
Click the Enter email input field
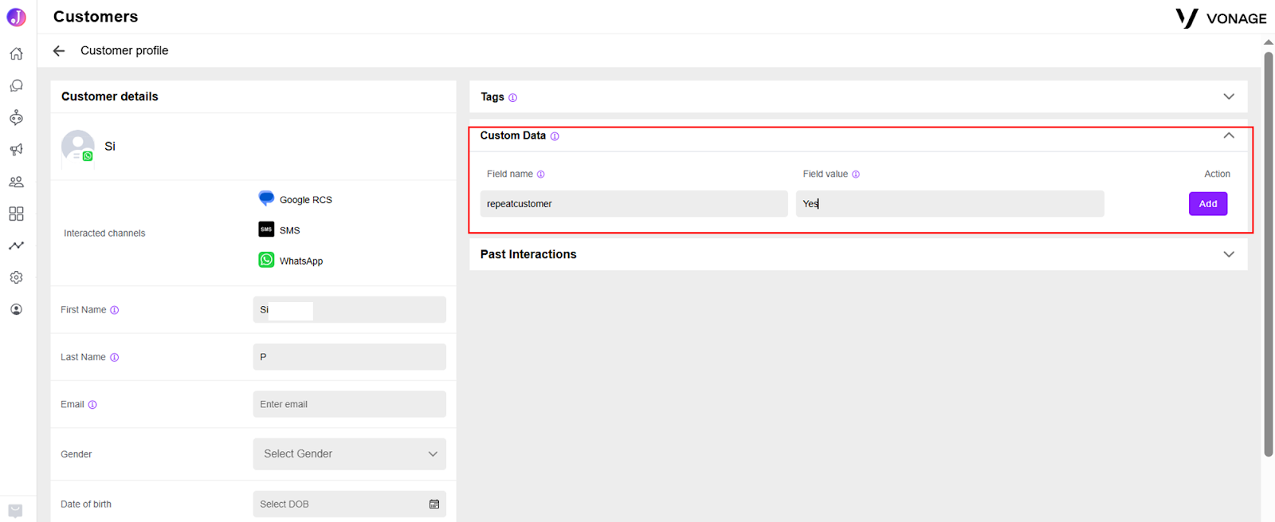coord(350,404)
